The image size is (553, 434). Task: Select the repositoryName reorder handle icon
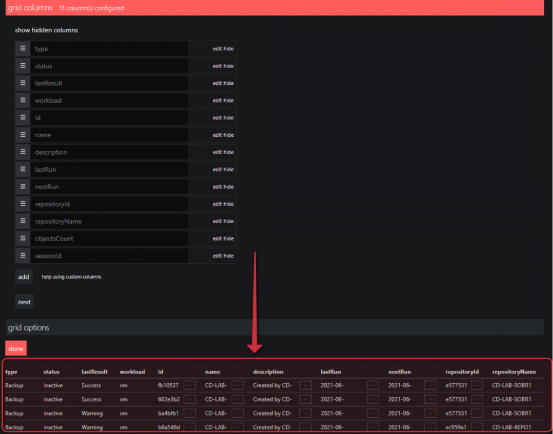tap(22, 221)
